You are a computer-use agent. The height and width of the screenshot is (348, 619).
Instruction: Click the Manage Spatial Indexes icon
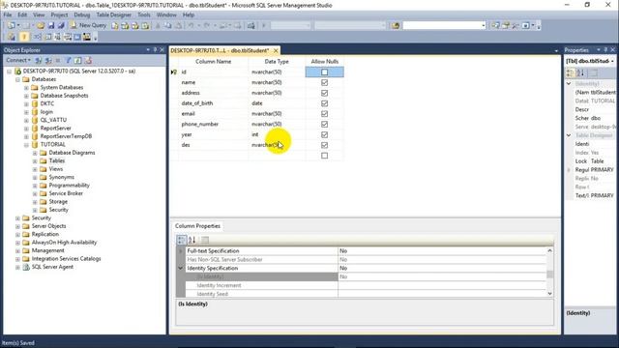[87, 37]
